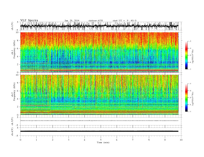This screenshot has height=157, width=204.
Task: Click the "ch.4(V)" axis label
Action: (x=12, y=132)
